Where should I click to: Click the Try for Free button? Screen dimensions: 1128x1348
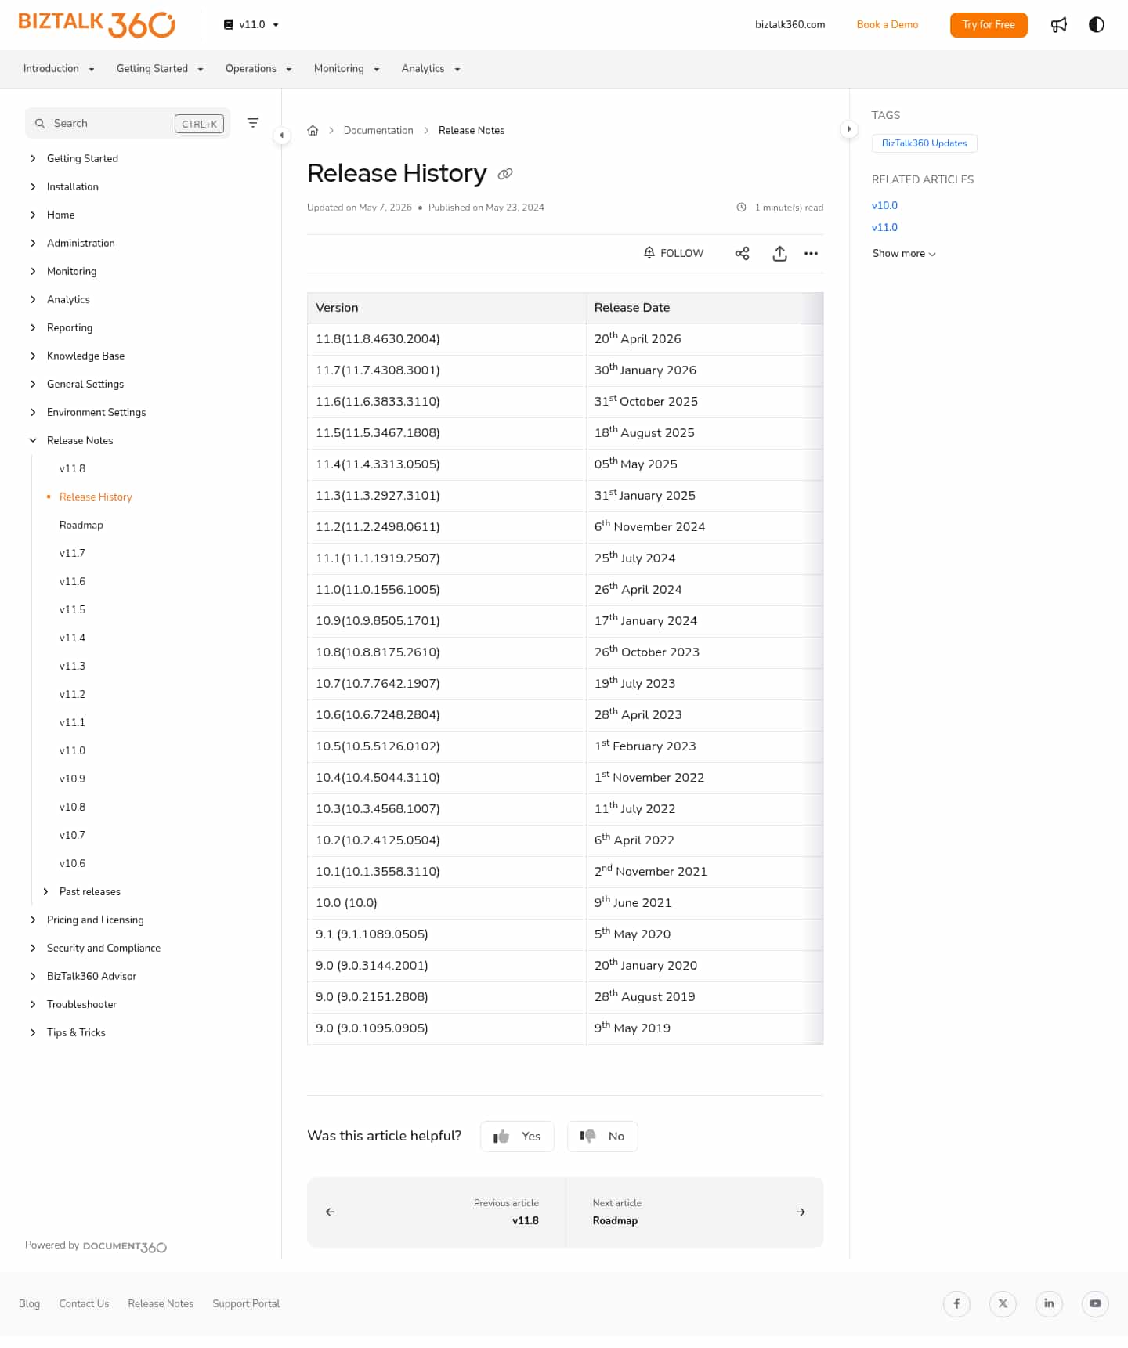(x=989, y=25)
